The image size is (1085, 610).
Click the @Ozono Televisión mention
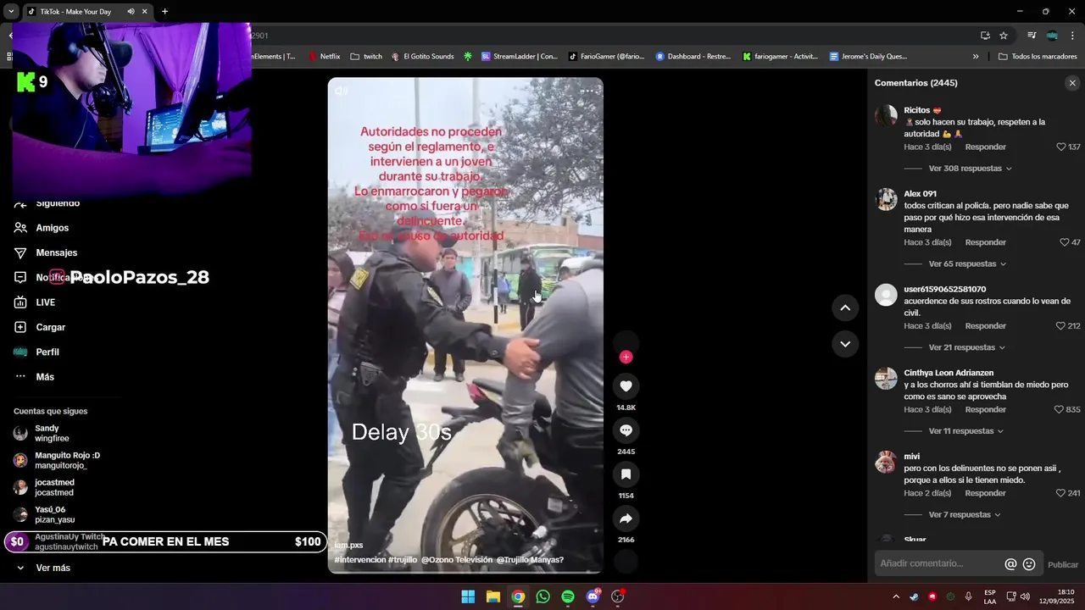[x=457, y=560]
